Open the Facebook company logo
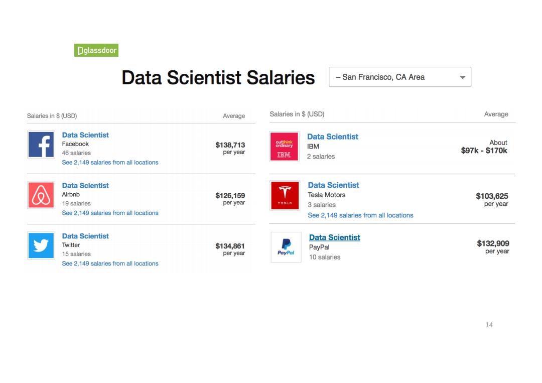The height and width of the screenshot is (383, 542). (41, 145)
